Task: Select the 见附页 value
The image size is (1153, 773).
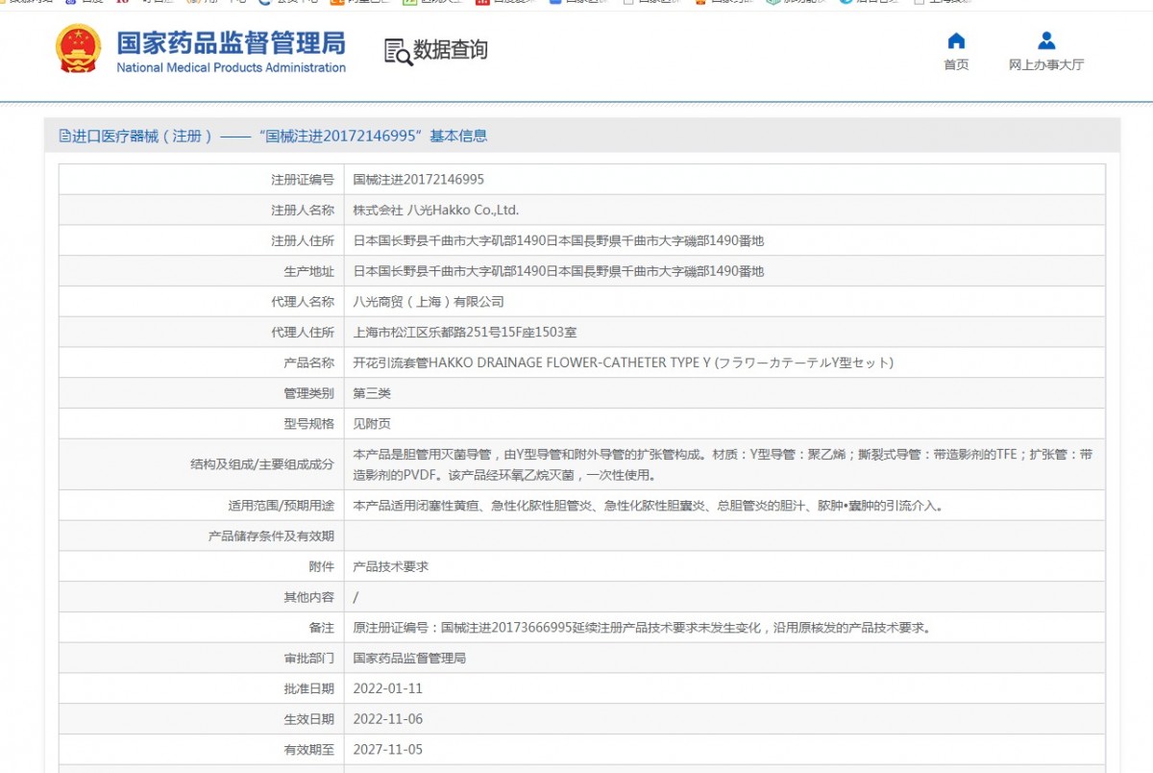Action: coord(372,424)
